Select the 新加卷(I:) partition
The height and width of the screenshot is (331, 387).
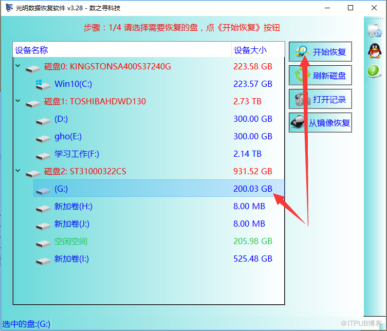tap(71, 259)
